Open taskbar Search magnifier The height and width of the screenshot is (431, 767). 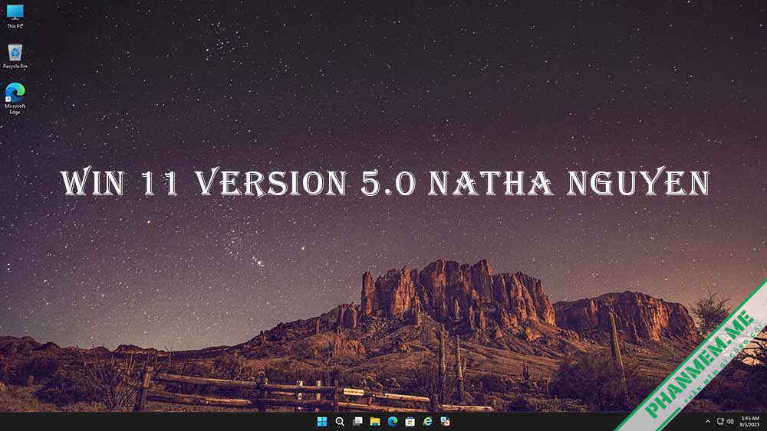(x=340, y=421)
